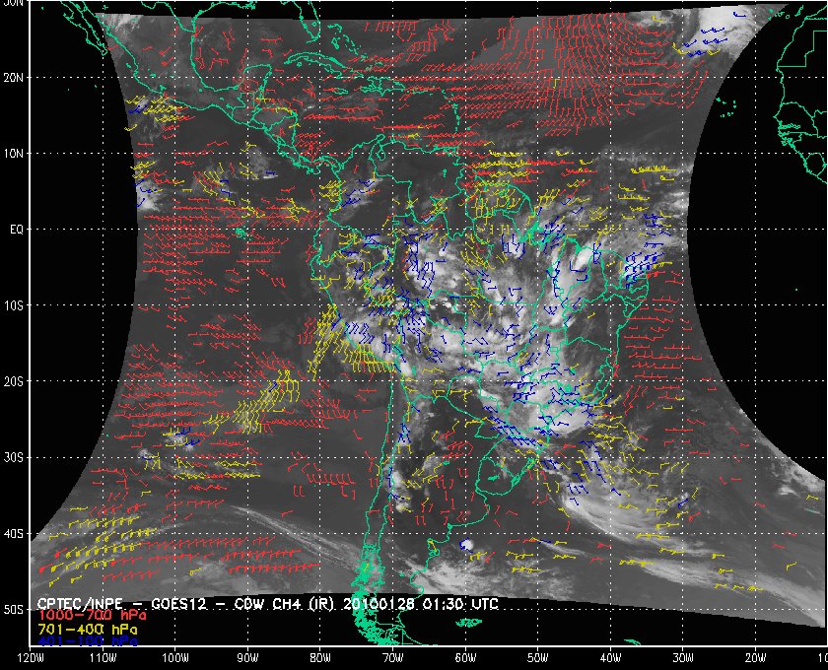Click the 20W longitude label

coord(755,658)
